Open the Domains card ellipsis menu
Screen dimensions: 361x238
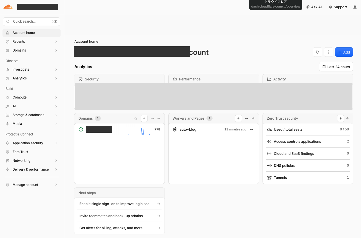tap(152, 118)
